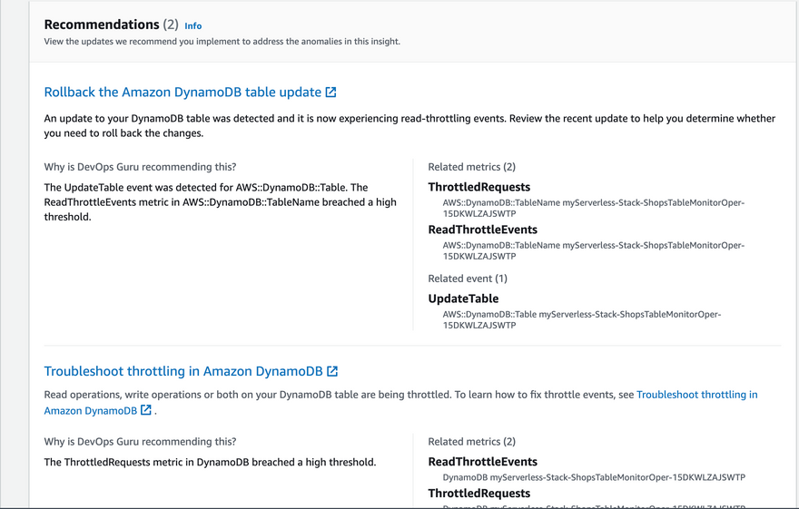Click external-link icon next to Troubleshoot heading
The width and height of the screenshot is (799, 509).
point(332,371)
